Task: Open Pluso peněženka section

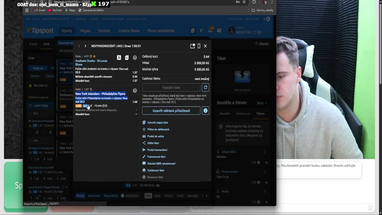Action: 161,31
